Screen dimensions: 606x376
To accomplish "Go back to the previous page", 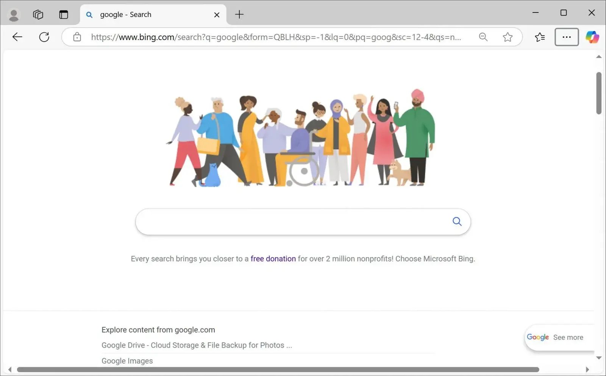I will (x=17, y=37).
